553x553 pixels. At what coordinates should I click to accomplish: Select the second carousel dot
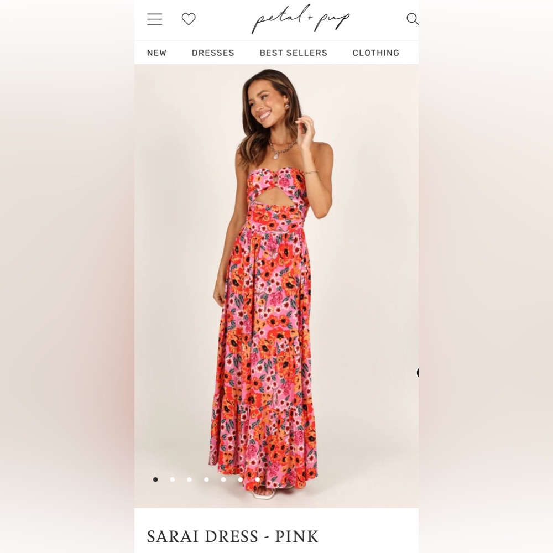click(x=173, y=479)
